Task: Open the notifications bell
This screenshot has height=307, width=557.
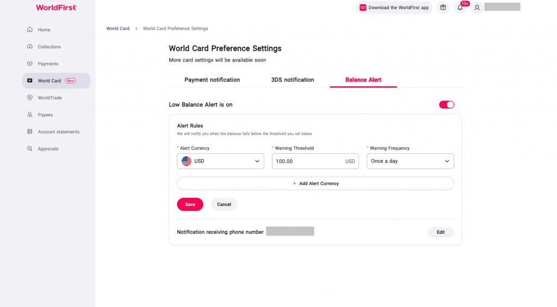Action: click(x=460, y=8)
